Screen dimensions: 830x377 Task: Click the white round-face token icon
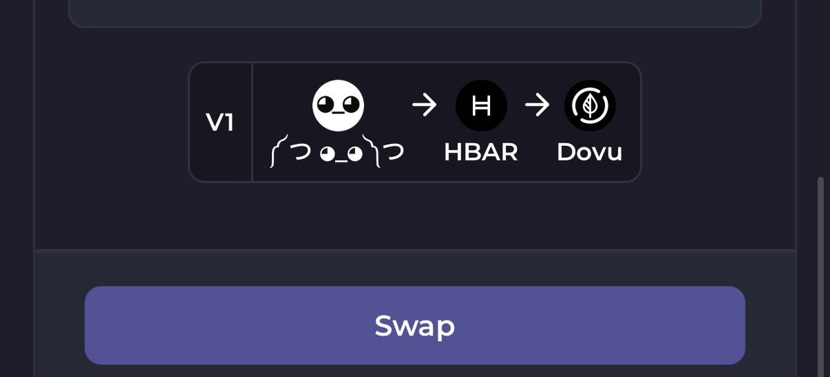(339, 106)
